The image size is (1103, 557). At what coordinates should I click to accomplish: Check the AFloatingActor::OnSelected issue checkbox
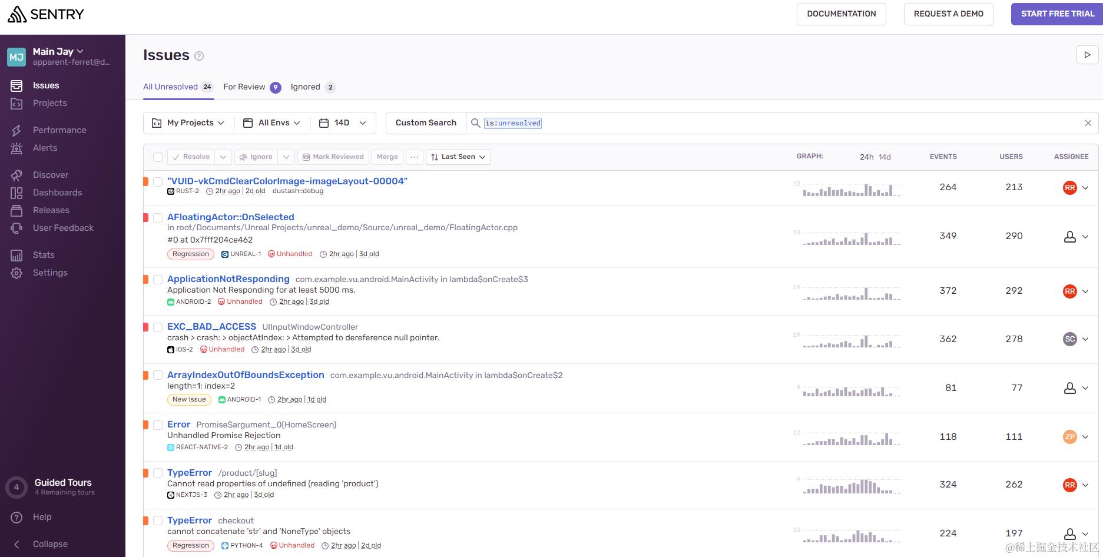coord(158,218)
